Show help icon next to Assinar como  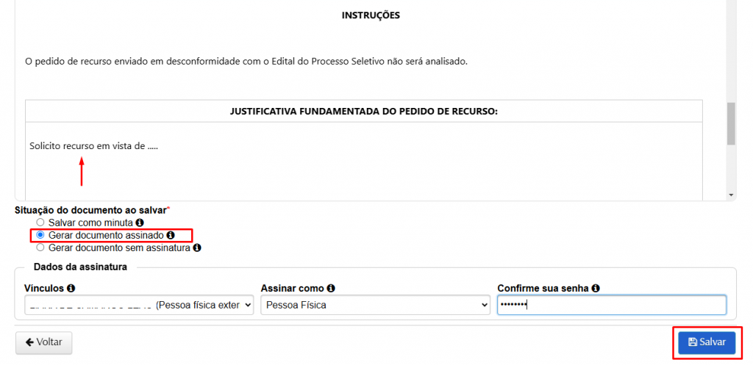tap(332, 289)
